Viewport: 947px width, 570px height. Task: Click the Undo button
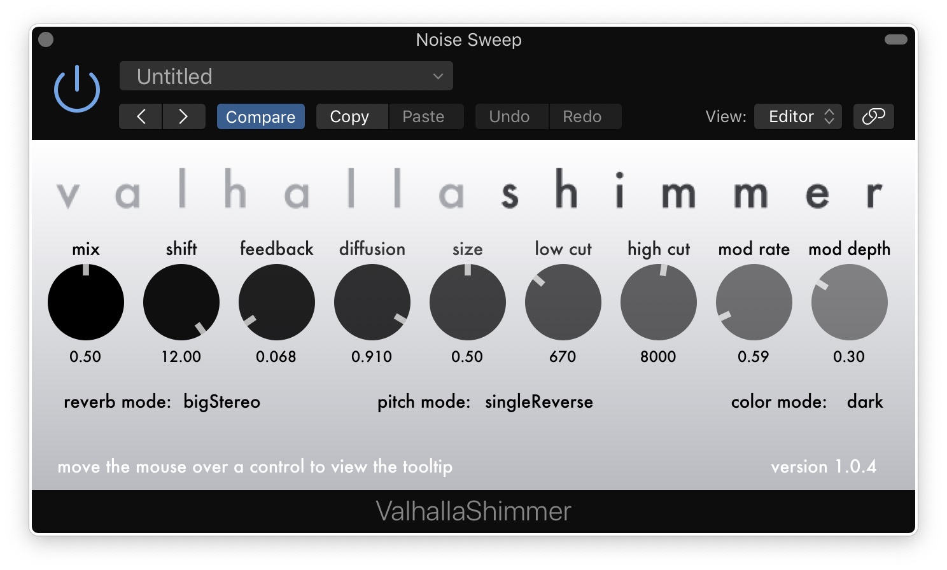pyautogui.click(x=512, y=116)
